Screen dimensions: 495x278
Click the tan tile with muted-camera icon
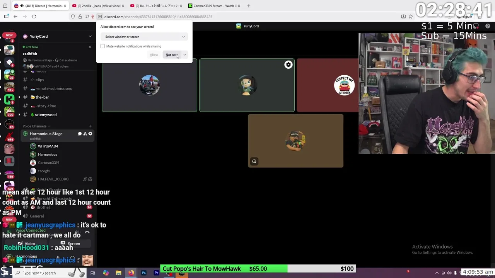click(x=295, y=141)
